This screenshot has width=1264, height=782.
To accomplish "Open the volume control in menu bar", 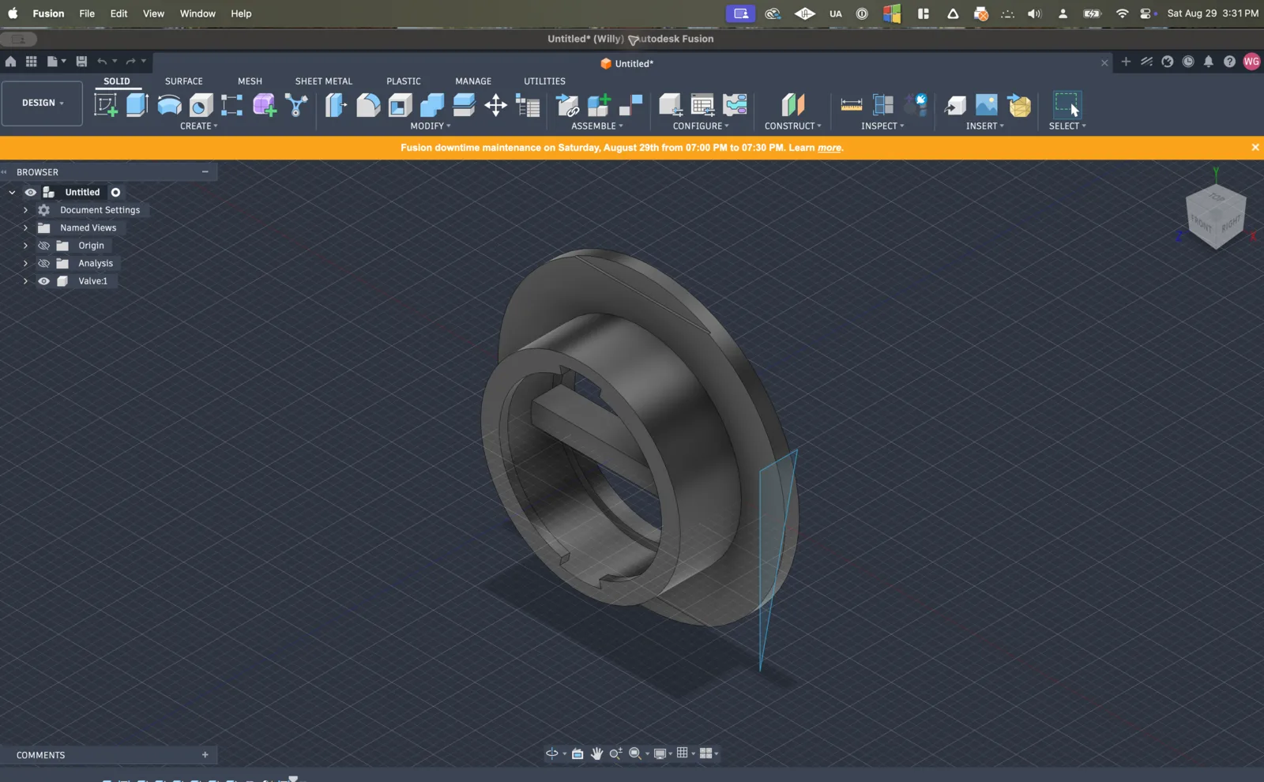I will [x=1034, y=13].
